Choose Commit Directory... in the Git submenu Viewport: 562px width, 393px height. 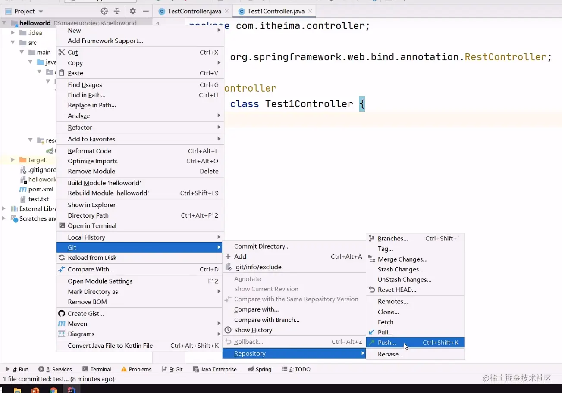[294, 246]
